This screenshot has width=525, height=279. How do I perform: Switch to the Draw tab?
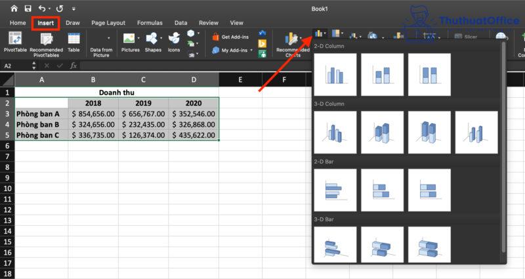[x=73, y=23]
